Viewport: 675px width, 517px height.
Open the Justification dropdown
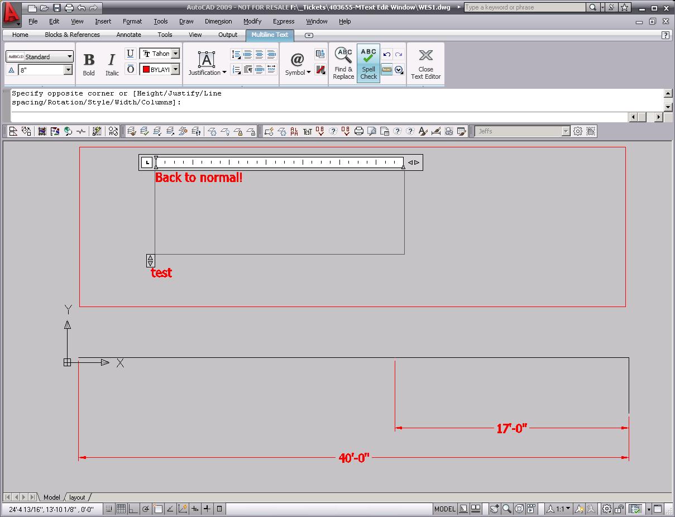pyautogui.click(x=207, y=64)
